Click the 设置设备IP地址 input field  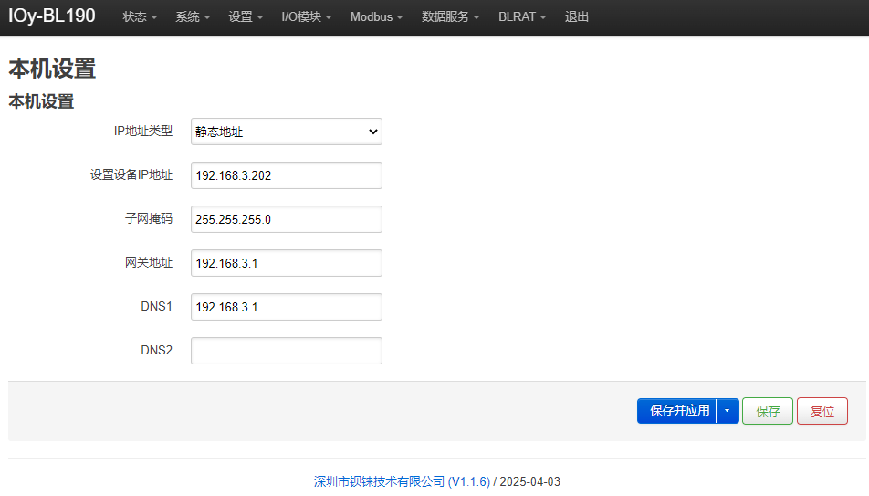(x=287, y=175)
